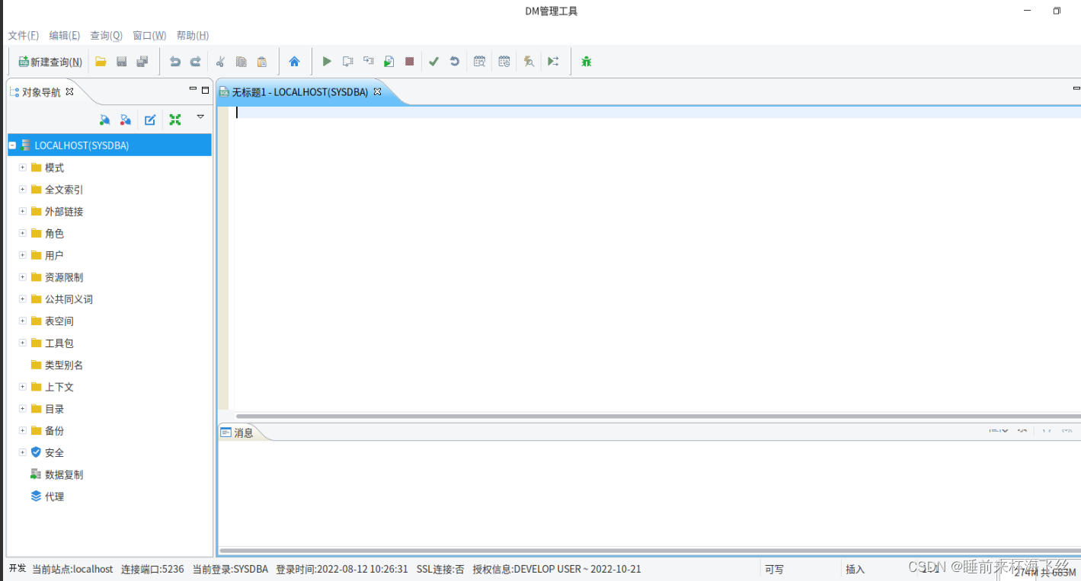Open the 查询(Q) menu
Viewport: 1081px width, 581px height.
tap(107, 36)
